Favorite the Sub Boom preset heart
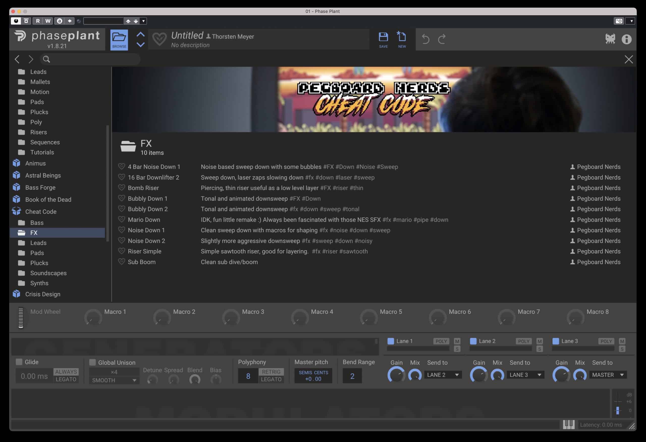Image resolution: width=646 pixels, height=442 pixels. click(121, 262)
